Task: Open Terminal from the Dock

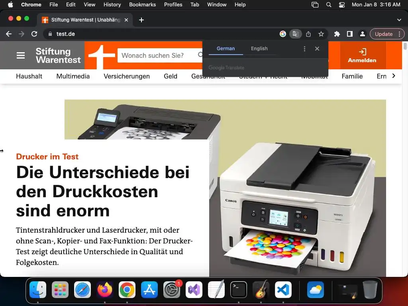Action: pos(239,290)
